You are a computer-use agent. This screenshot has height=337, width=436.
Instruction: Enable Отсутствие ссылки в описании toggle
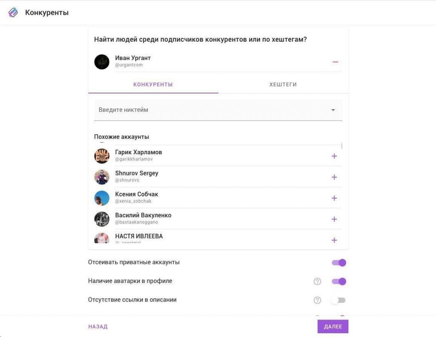pos(338,300)
